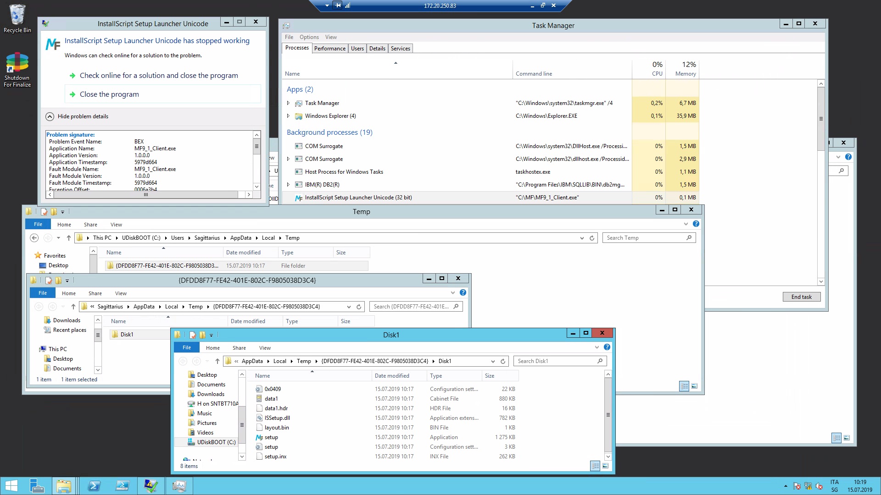The width and height of the screenshot is (881, 495).
Task: Sort processes by the CPU column
Action: (x=649, y=69)
